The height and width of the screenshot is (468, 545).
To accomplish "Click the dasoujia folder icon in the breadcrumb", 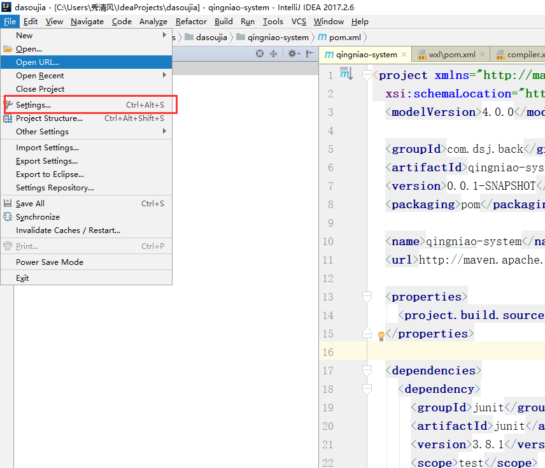I will pyautogui.click(x=188, y=37).
